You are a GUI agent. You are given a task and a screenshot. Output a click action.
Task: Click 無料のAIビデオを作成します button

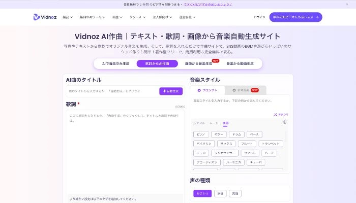pyautogui.click(x=295, y=17)
